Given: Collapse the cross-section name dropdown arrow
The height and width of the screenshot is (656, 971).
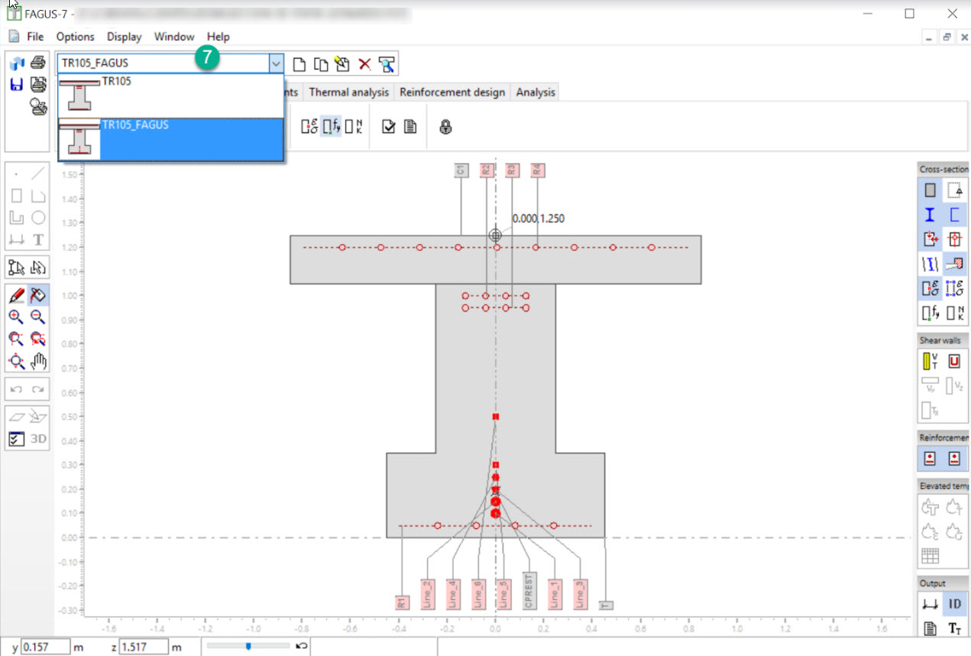Looking at the screenshot, I should [277, 64].
